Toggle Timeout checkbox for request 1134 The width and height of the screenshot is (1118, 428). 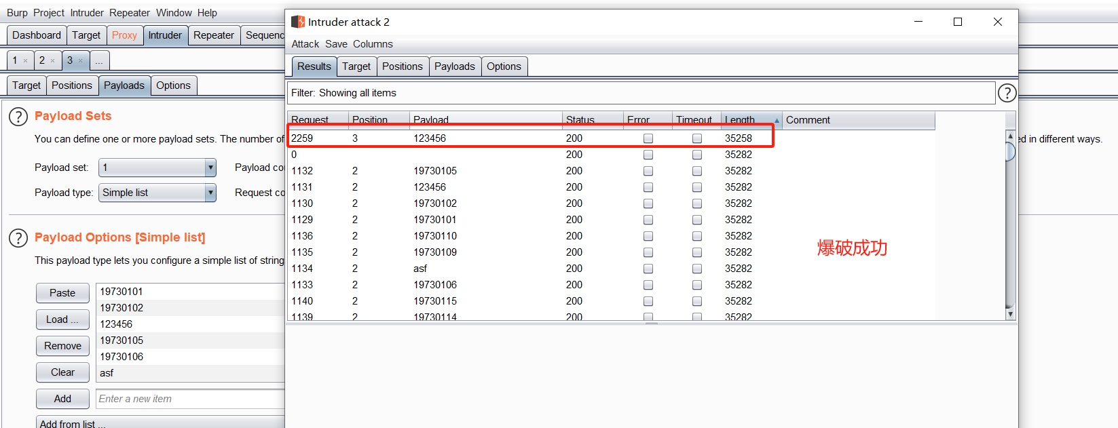tap(697, 269)
